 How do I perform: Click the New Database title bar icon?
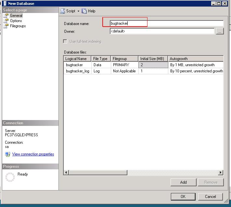point(5,3)
